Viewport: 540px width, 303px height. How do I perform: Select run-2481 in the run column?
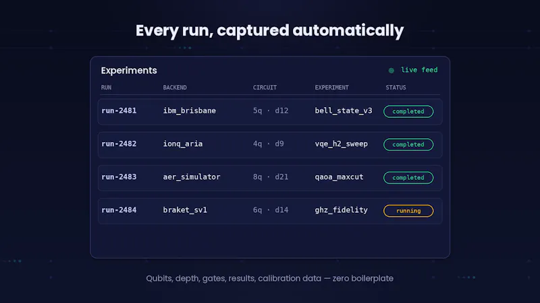tap(119, 110)
